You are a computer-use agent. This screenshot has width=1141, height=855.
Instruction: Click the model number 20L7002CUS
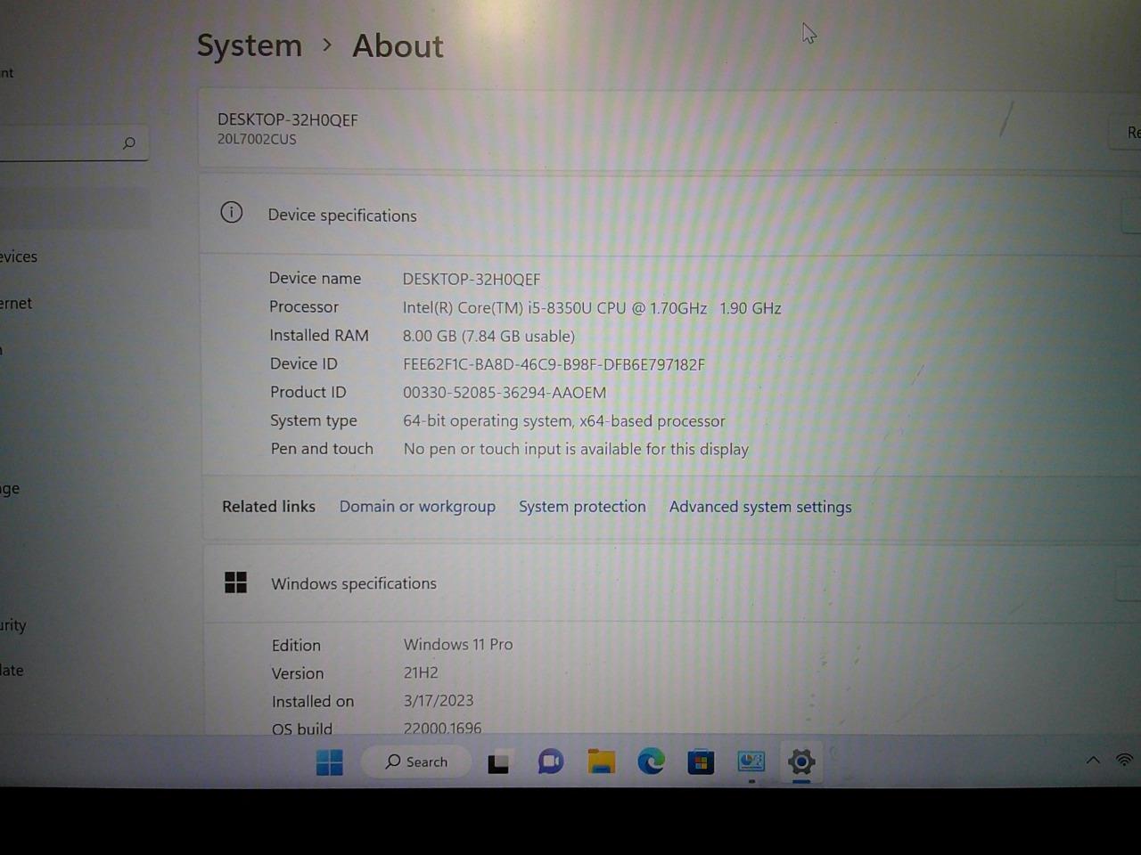coord(257,140)
